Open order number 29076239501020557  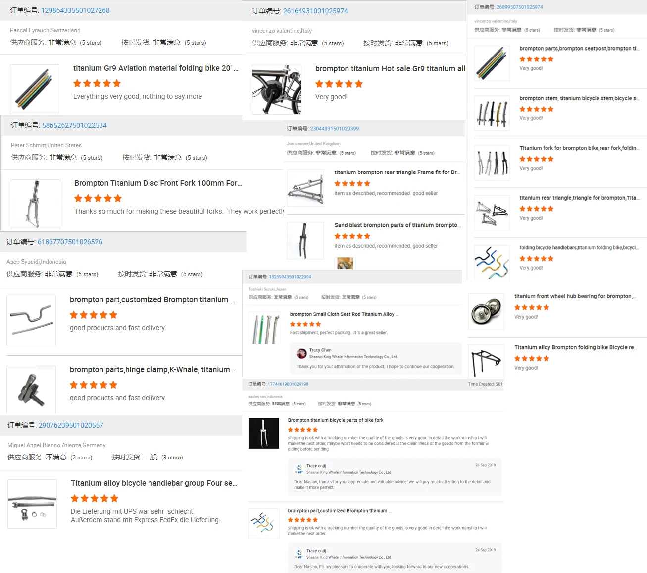coord(71,425)
